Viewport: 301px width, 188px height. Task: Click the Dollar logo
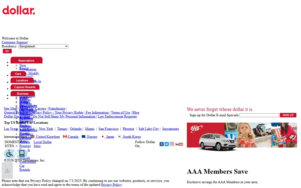[x=19, y=10]
